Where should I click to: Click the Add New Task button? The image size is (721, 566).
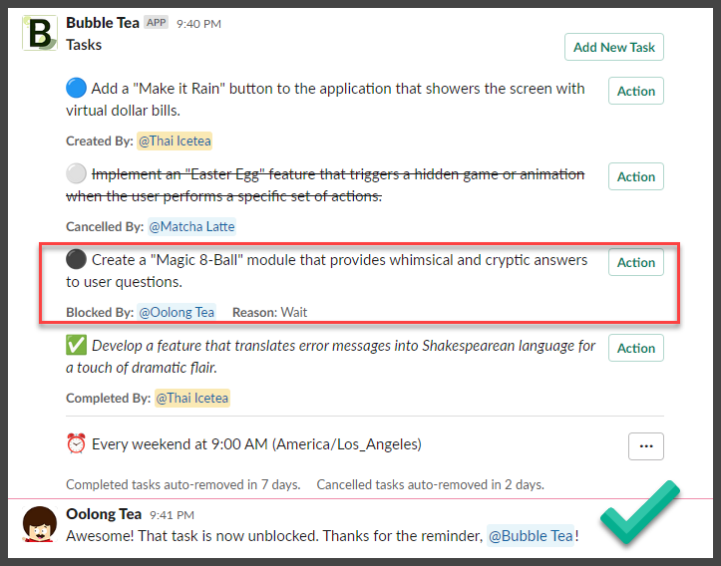click(614, 47)
